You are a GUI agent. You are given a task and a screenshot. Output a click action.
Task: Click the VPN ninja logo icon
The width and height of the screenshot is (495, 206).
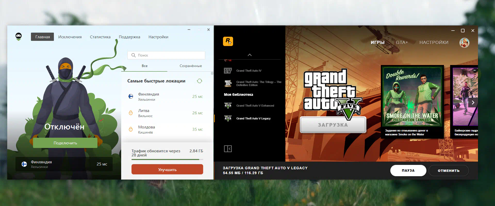click(x=19, y=37)
